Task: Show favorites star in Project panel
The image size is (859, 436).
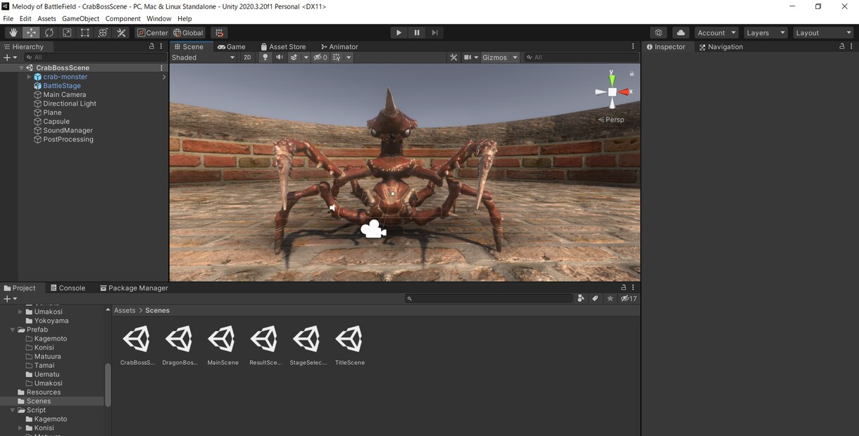Action: pyautogui.click(x=610, y=298)
